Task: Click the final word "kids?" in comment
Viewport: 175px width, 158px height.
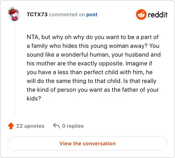Action: point(34,98)
